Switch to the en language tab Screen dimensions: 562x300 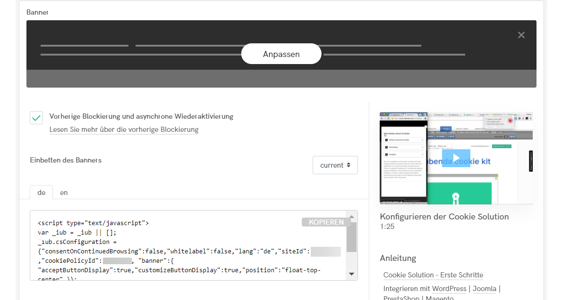click(x=64, y=193)
